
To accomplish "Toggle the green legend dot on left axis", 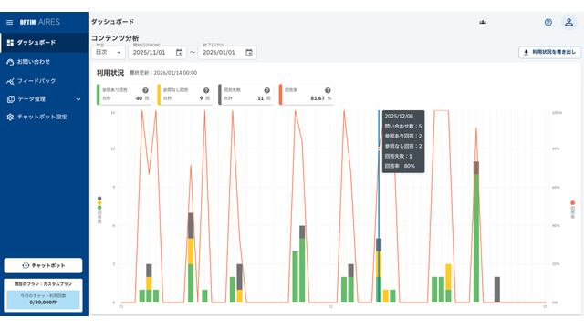I will click(x=99, y=208).
